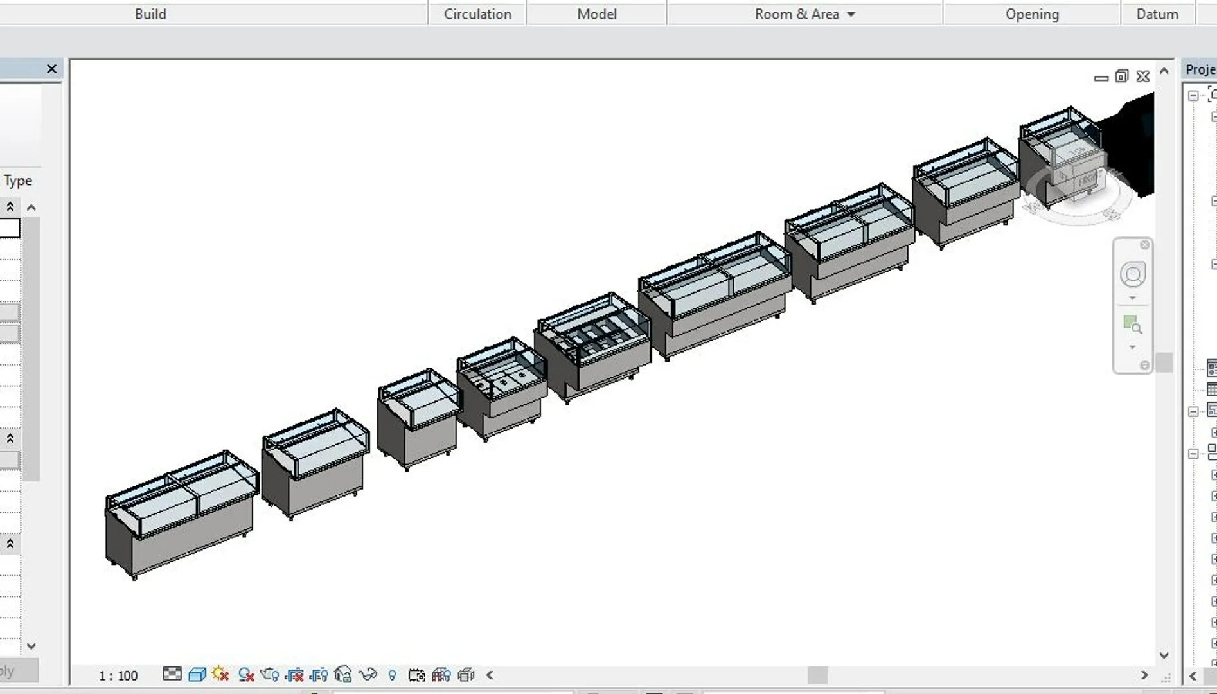Image resolution: width=1217 pixels, height=694 pixels.
Task: Close the navigation bar
Action: pyautogui.click(x=1144, y=245)
